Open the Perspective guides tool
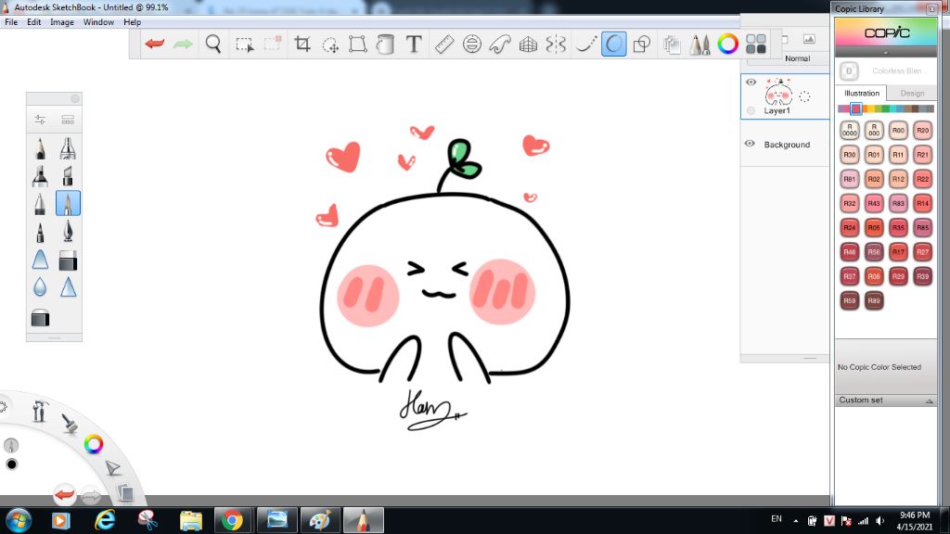 click(528, 44)
